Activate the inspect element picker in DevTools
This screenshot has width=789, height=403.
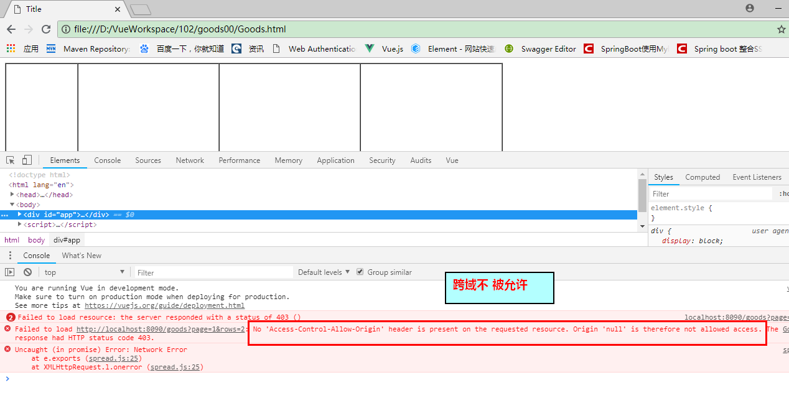[x=11, y=160]
